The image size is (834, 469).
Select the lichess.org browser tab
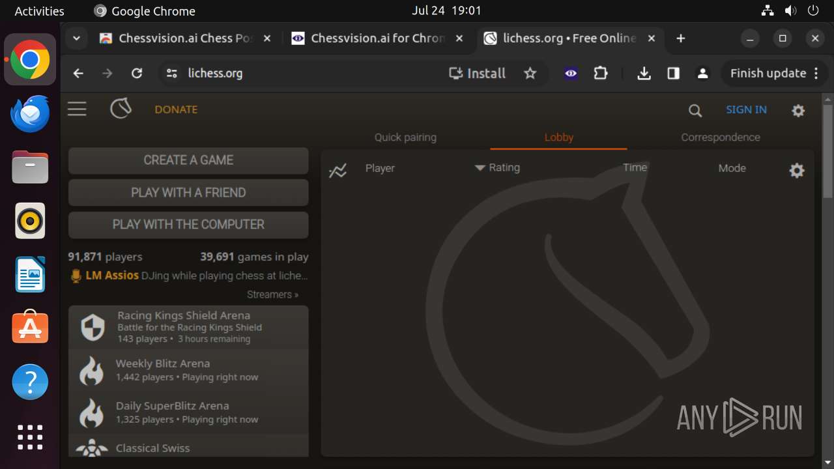(569, 38)
